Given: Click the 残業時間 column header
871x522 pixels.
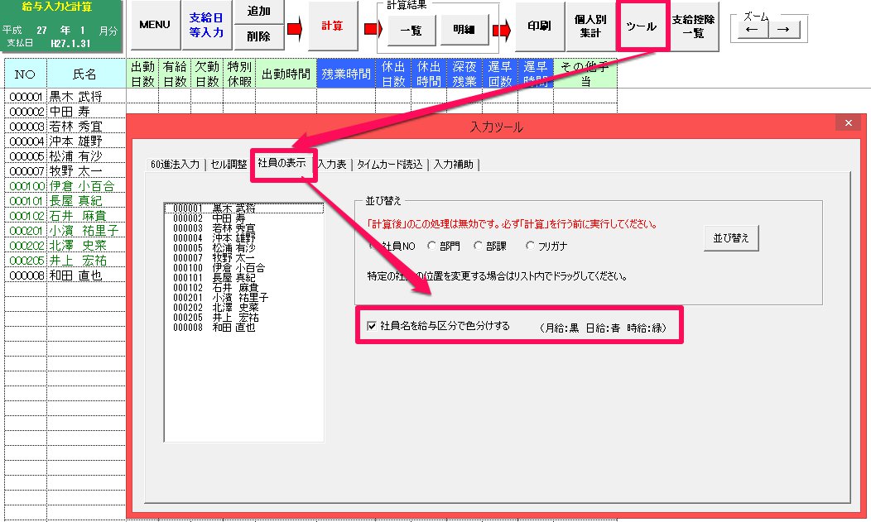Looking at the screenshot, I should tap(346, 74).
